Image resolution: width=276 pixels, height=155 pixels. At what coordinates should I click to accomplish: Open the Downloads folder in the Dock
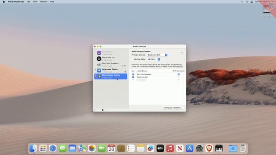point(233,148)
